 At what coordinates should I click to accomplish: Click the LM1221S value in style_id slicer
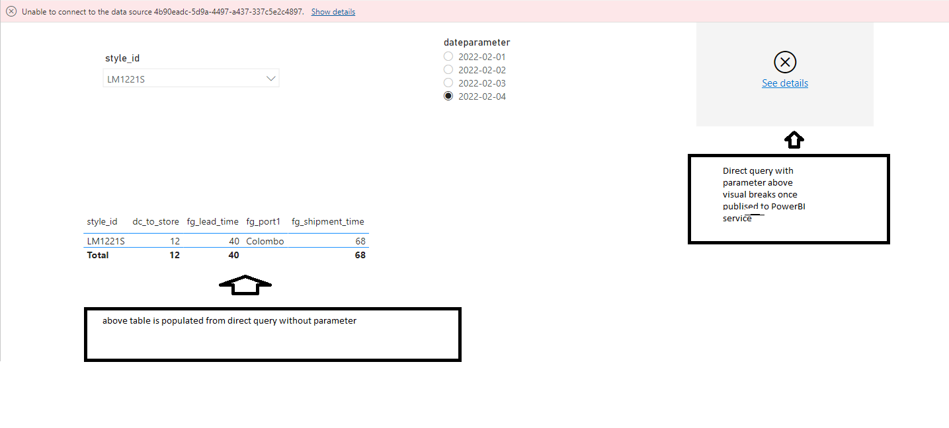[126, 79]
